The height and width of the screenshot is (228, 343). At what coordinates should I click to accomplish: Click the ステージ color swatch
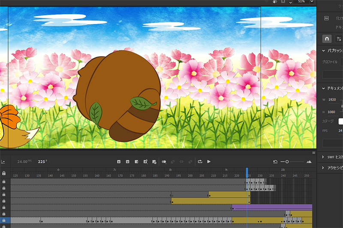tap(341, 121)
